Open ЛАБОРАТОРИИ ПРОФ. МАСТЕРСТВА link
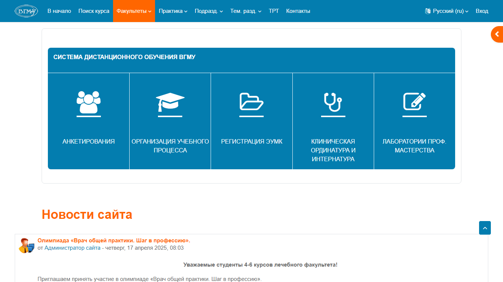Screen dimensions: 503x282 pyautogui.click(x=415, y=146)
